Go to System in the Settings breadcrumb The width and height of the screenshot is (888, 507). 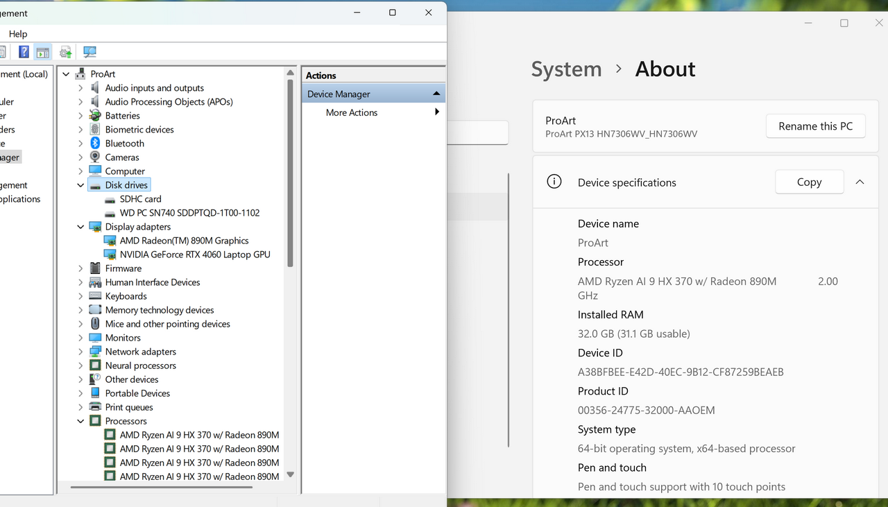566,69
